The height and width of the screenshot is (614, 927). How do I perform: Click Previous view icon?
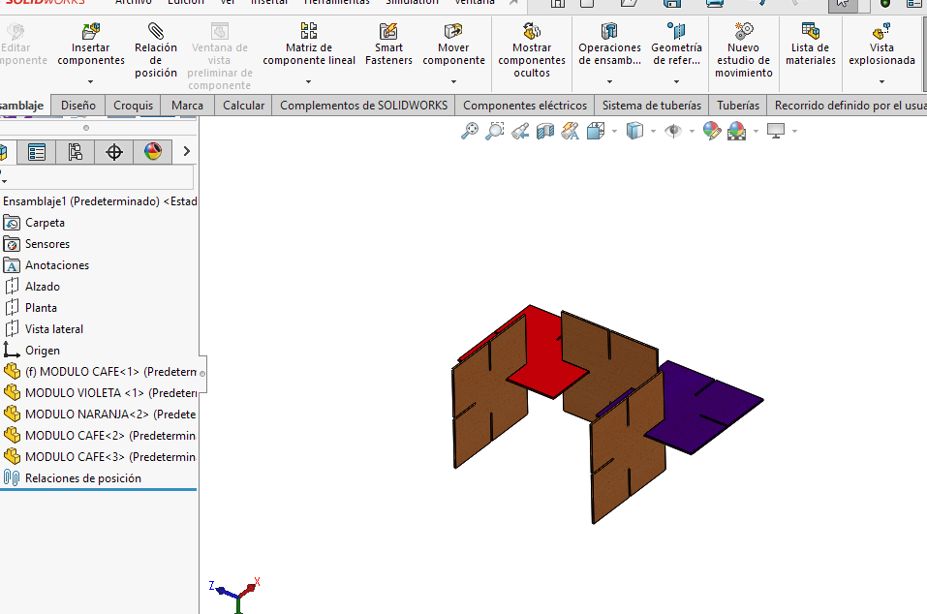(x=520, y=131)
